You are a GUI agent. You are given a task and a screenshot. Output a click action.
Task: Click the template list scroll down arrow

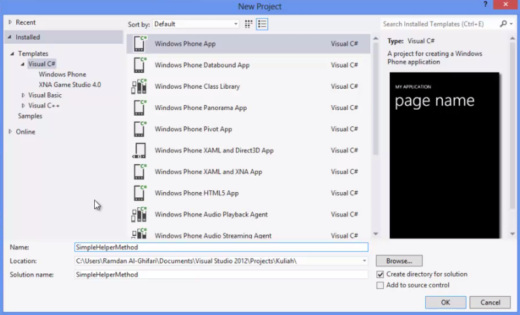pyautogui.click(x=375, y=234)
